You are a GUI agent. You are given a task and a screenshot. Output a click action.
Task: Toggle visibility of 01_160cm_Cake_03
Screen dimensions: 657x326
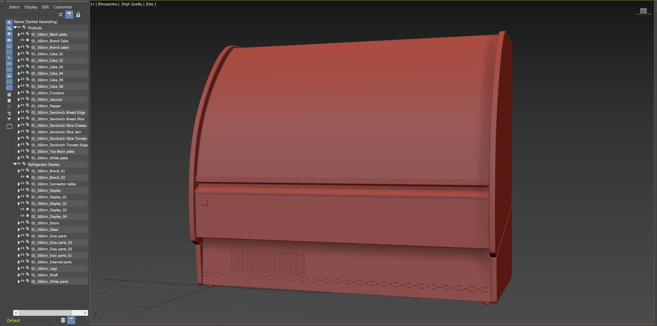(22, 66)
